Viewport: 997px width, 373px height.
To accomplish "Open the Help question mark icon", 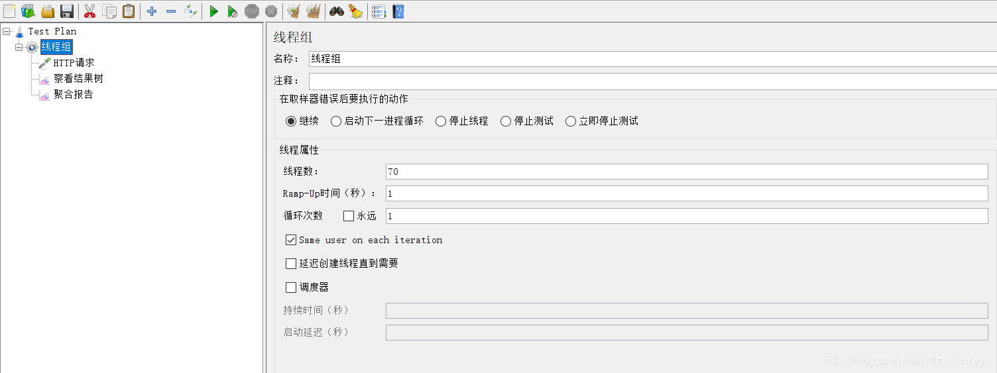I will tap(398, 11).
